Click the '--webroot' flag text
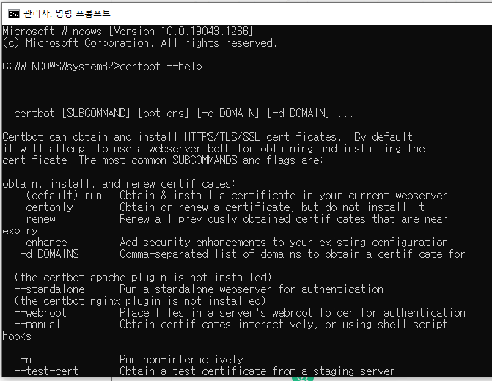The image size is (492, 381). [x=40, y=313]
